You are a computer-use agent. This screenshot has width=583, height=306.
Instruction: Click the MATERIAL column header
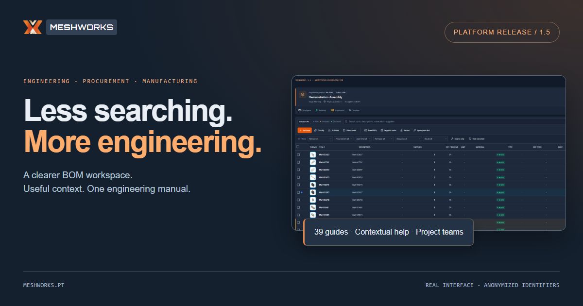480,147
